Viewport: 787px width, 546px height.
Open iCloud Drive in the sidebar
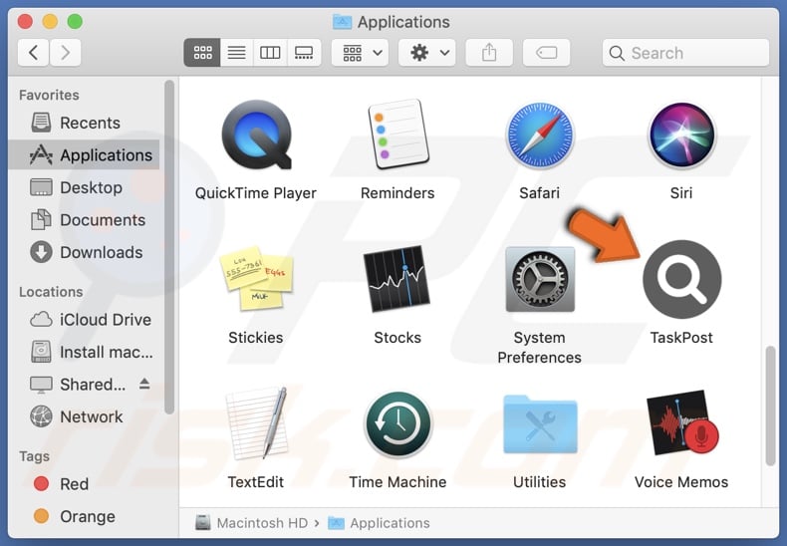(84, 319)
